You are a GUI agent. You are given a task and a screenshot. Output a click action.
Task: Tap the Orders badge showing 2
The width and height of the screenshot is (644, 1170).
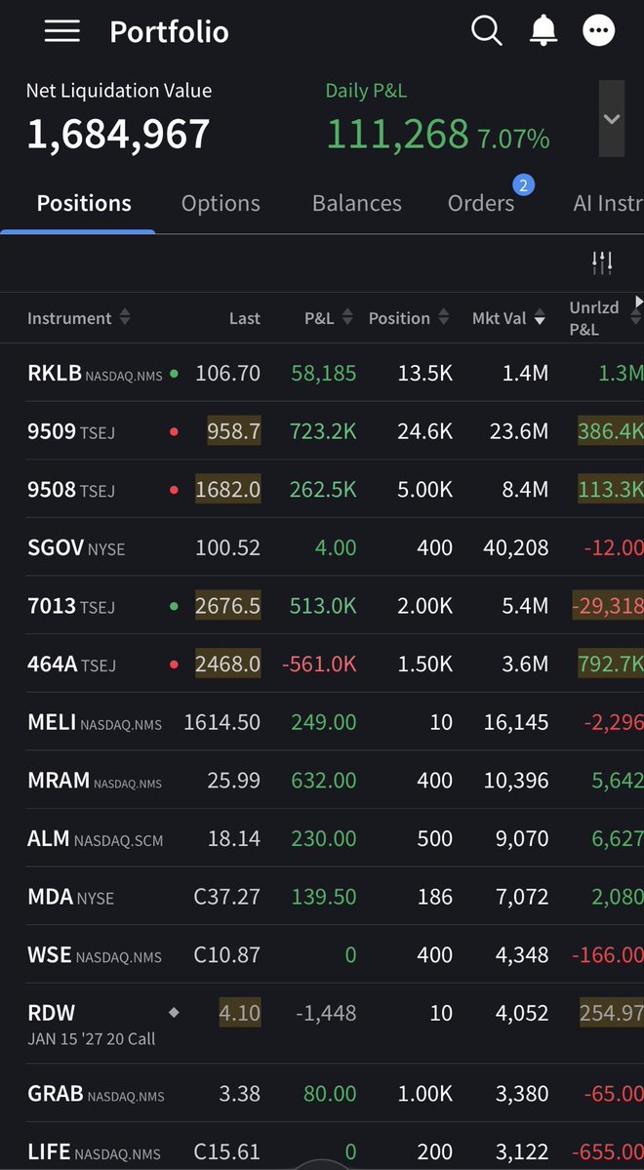tap(523, 185)
